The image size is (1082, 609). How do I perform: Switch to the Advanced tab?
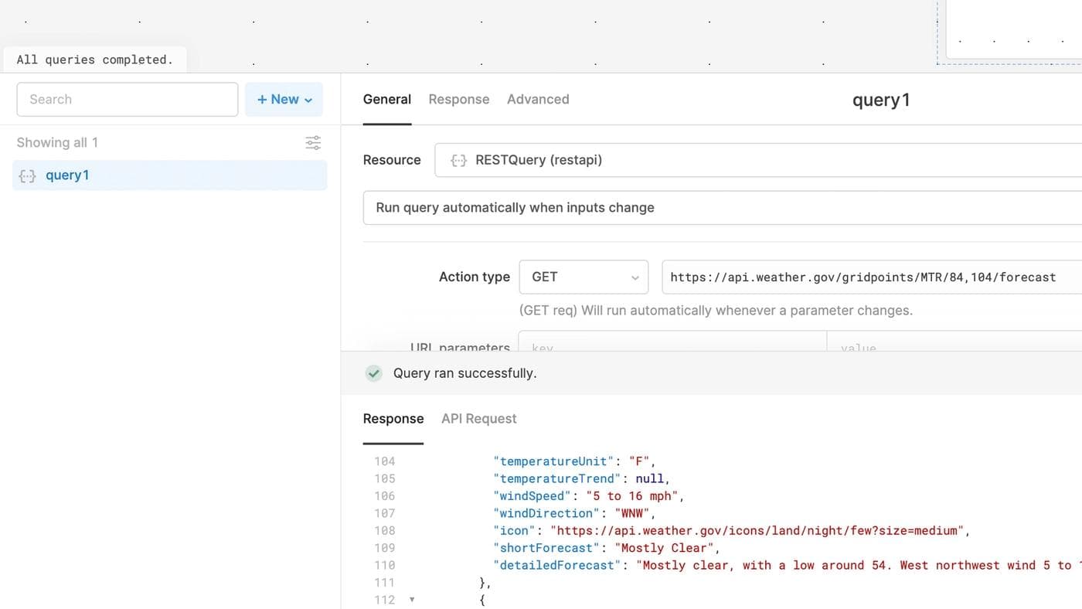point(538,100)
